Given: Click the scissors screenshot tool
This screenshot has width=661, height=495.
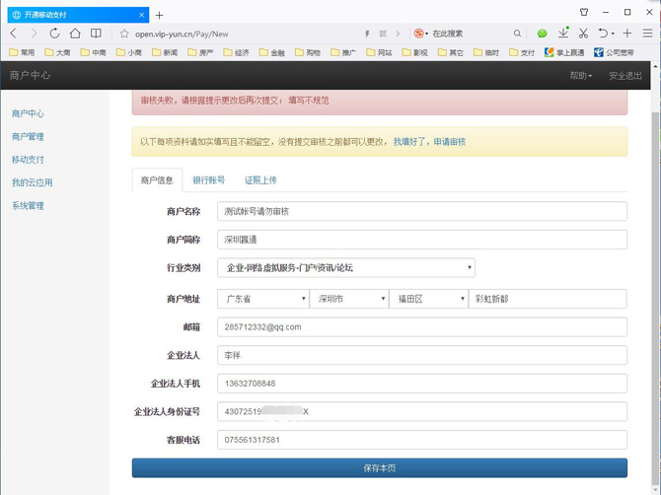Looking at the screenshot, I should 584,34.
